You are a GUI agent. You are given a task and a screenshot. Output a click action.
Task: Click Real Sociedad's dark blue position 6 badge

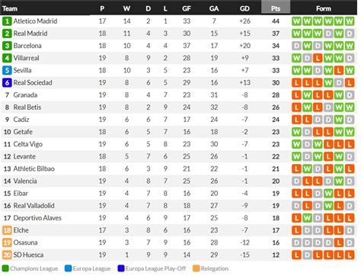pos(7,82)
